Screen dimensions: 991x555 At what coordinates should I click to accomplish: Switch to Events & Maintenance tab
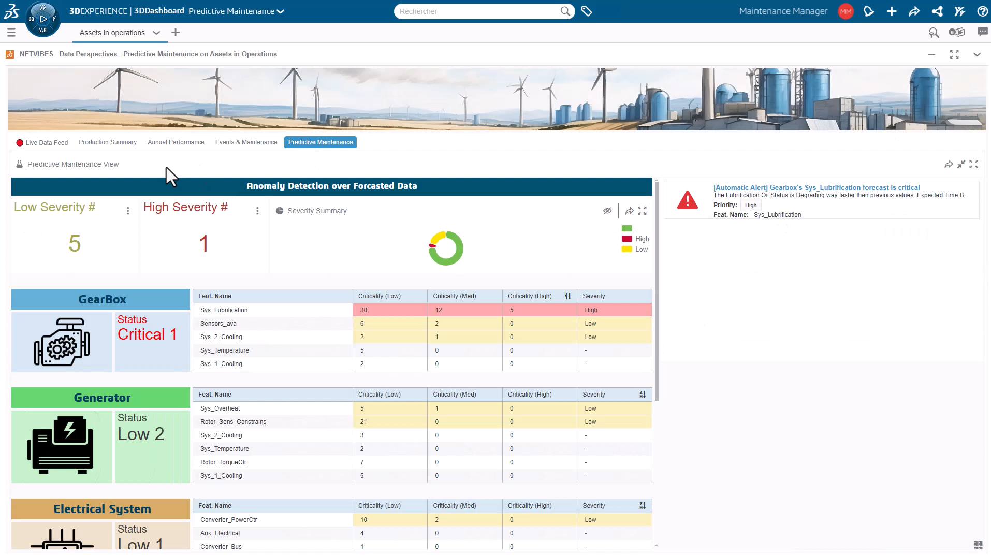(246, 142)
